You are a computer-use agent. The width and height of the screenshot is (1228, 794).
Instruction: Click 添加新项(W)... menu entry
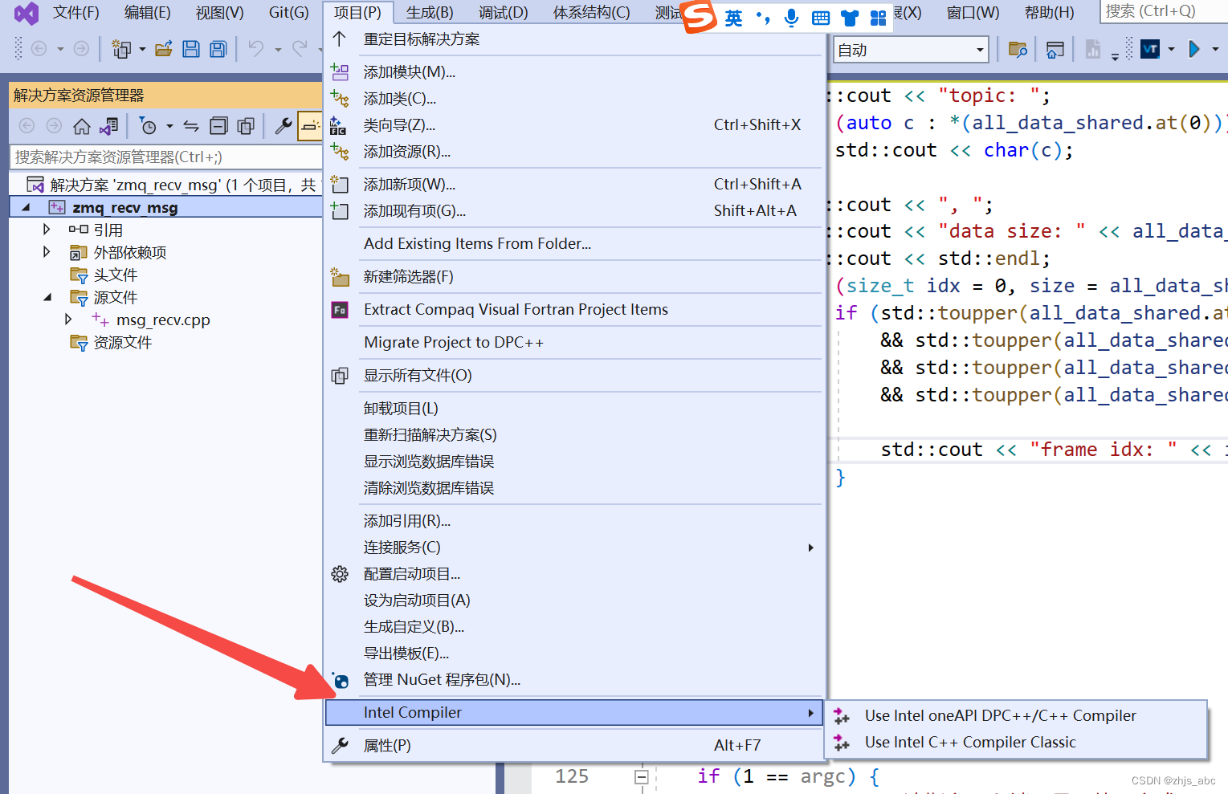tap(573, 185)
